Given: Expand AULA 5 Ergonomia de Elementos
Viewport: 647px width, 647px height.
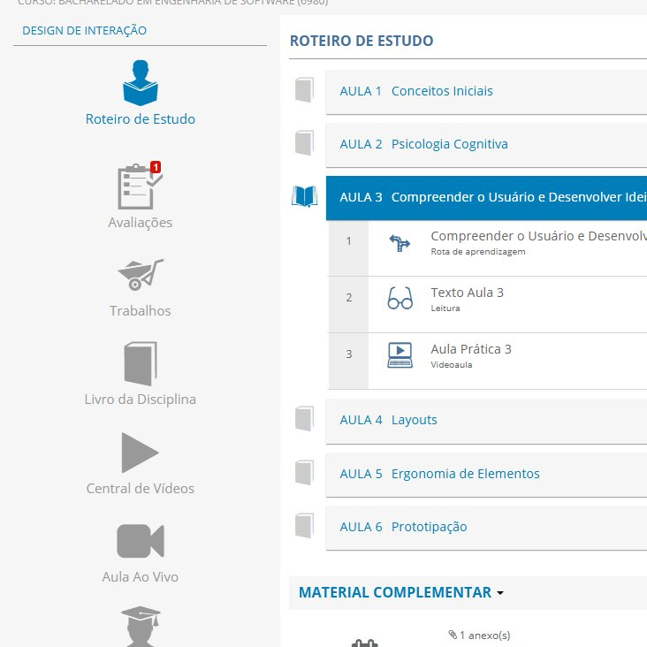Looking at the screenshot, I should 486,475.
